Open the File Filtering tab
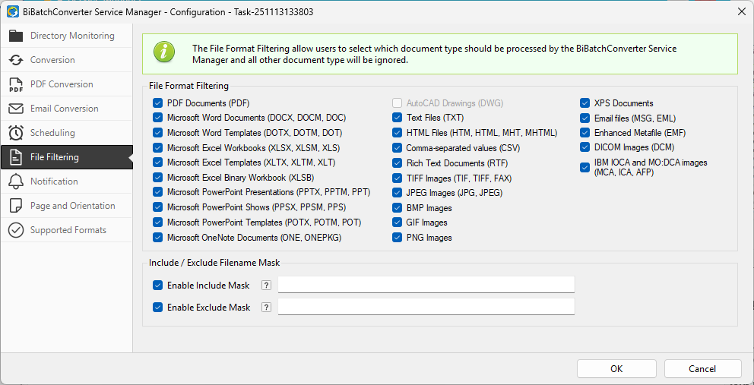This screenshot has height=385, width=754. (54, 157)
